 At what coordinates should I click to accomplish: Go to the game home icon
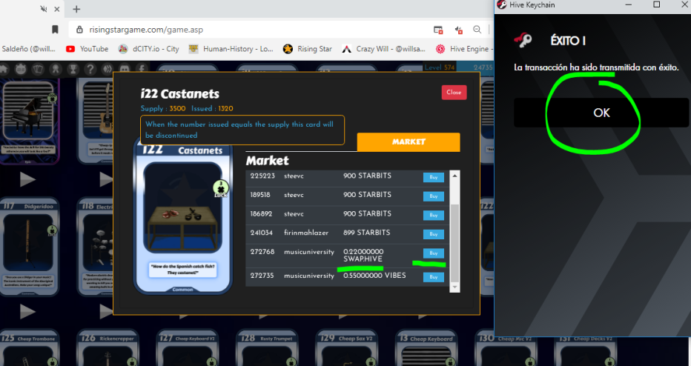click(x=4, y=69)
